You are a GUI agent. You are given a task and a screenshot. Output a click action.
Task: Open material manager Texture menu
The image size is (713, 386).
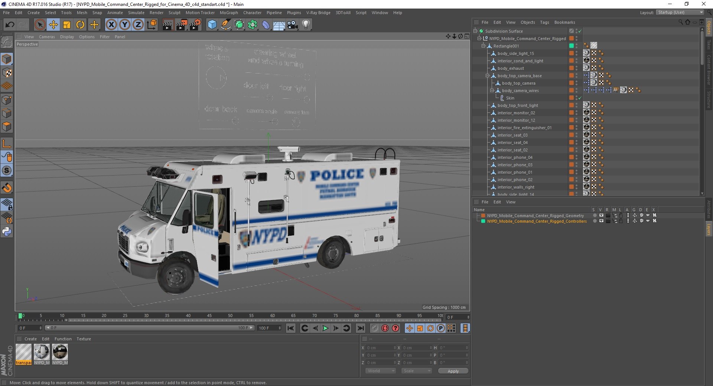[84, 339]
